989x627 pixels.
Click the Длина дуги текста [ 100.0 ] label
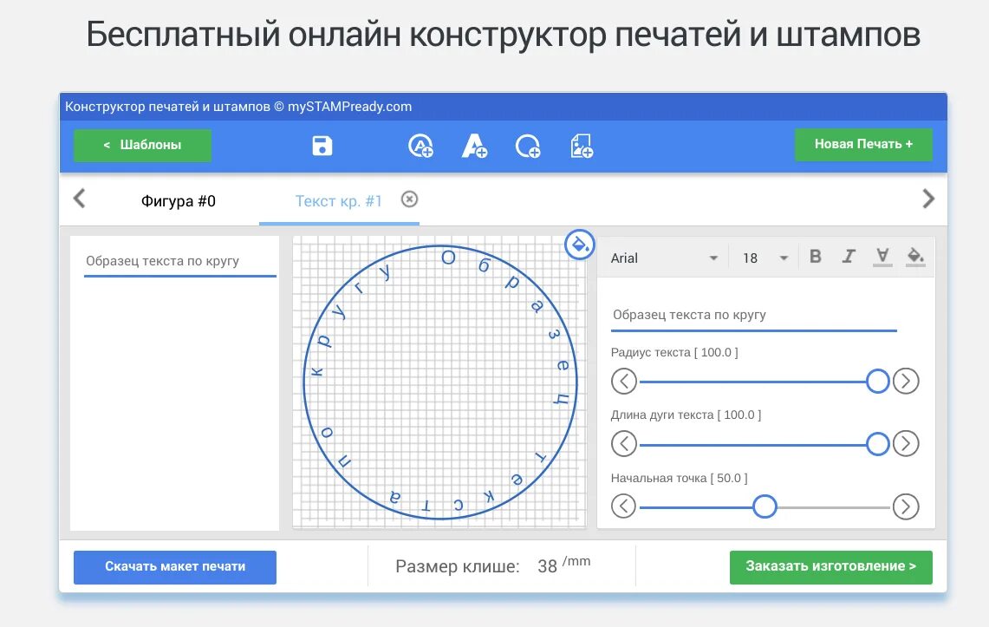click(x=686, y=415)
